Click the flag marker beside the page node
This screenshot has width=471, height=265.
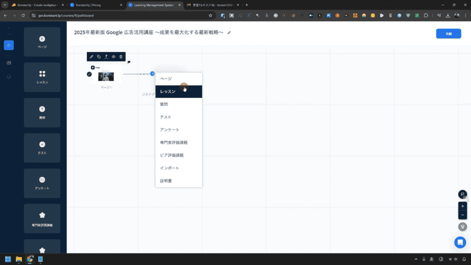click(129, 62)
